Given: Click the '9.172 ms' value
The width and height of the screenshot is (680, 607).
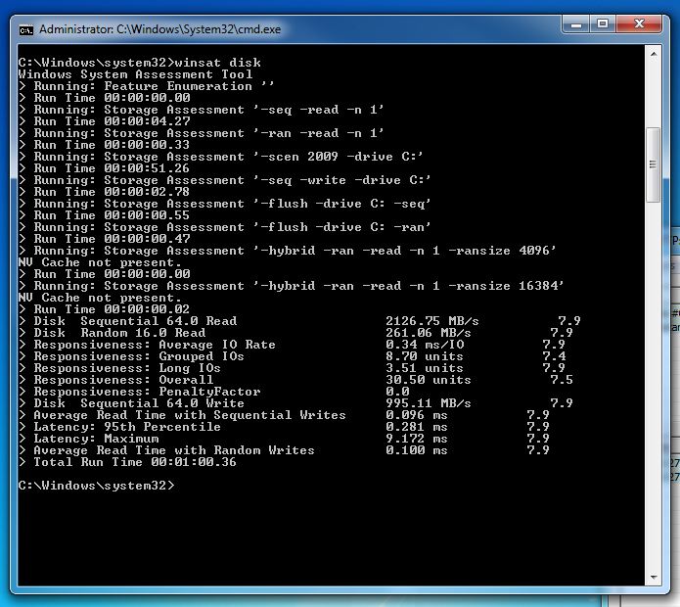Looking at the screenshot, I should tap(417, 439).
